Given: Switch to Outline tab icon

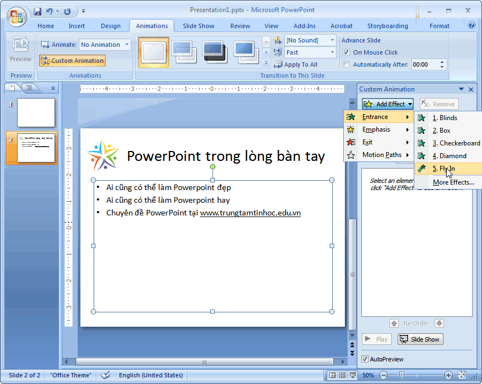Looking at the screenshot, I should click(x=29, y=88).
